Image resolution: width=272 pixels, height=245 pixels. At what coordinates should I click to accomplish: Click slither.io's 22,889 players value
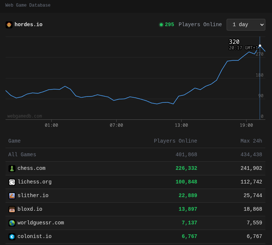point(188,196)
